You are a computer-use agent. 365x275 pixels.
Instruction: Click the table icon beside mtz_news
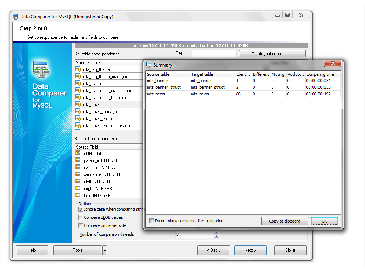(78, 104)
